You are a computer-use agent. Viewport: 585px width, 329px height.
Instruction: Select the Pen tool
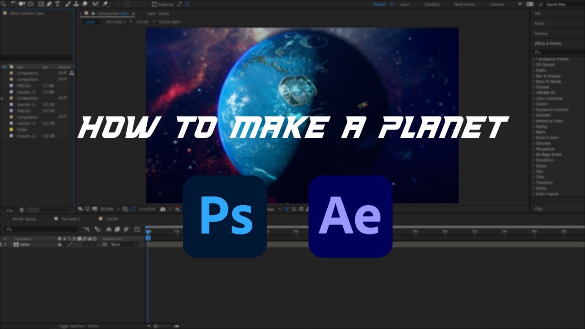point(49,4)
